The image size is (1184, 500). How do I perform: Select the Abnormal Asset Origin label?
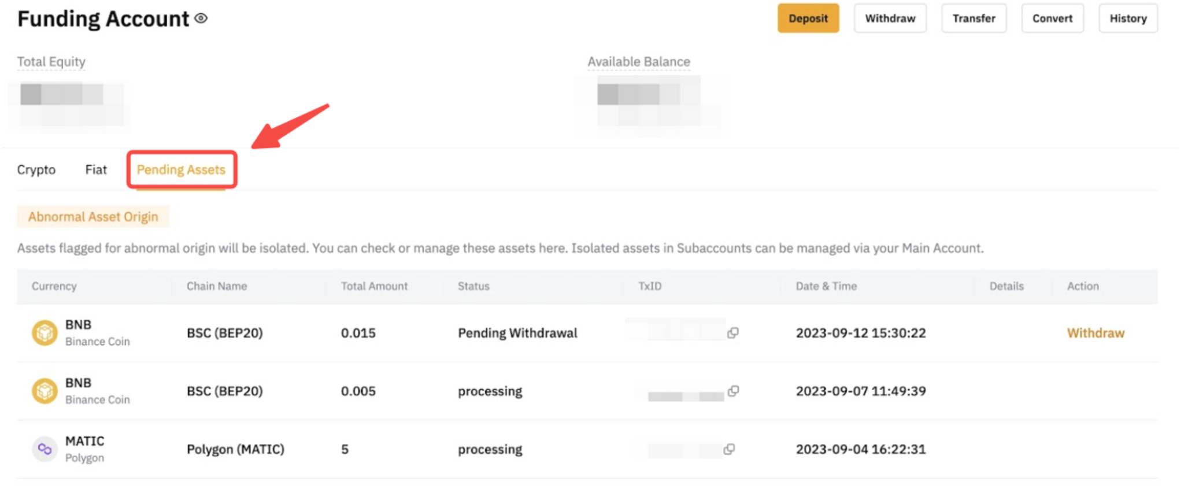pyautogui.click(x=93, y=217)
